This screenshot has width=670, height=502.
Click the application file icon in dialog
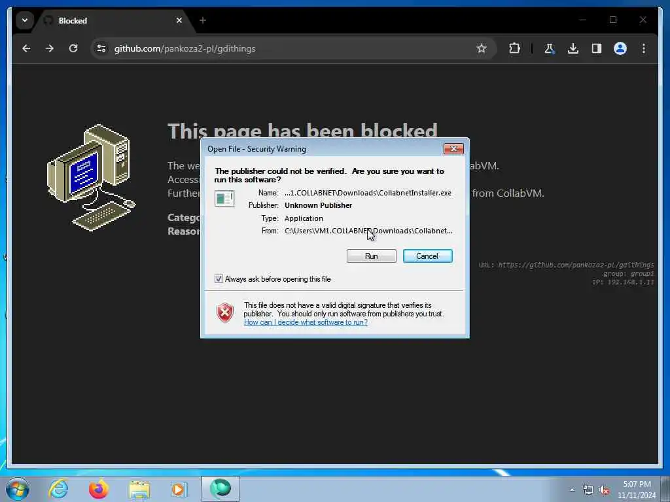coord(224,199)
